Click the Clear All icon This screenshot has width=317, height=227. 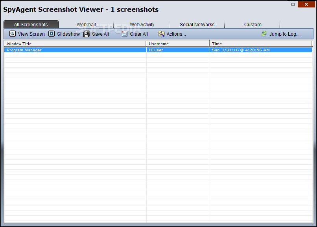pos(124,34)
